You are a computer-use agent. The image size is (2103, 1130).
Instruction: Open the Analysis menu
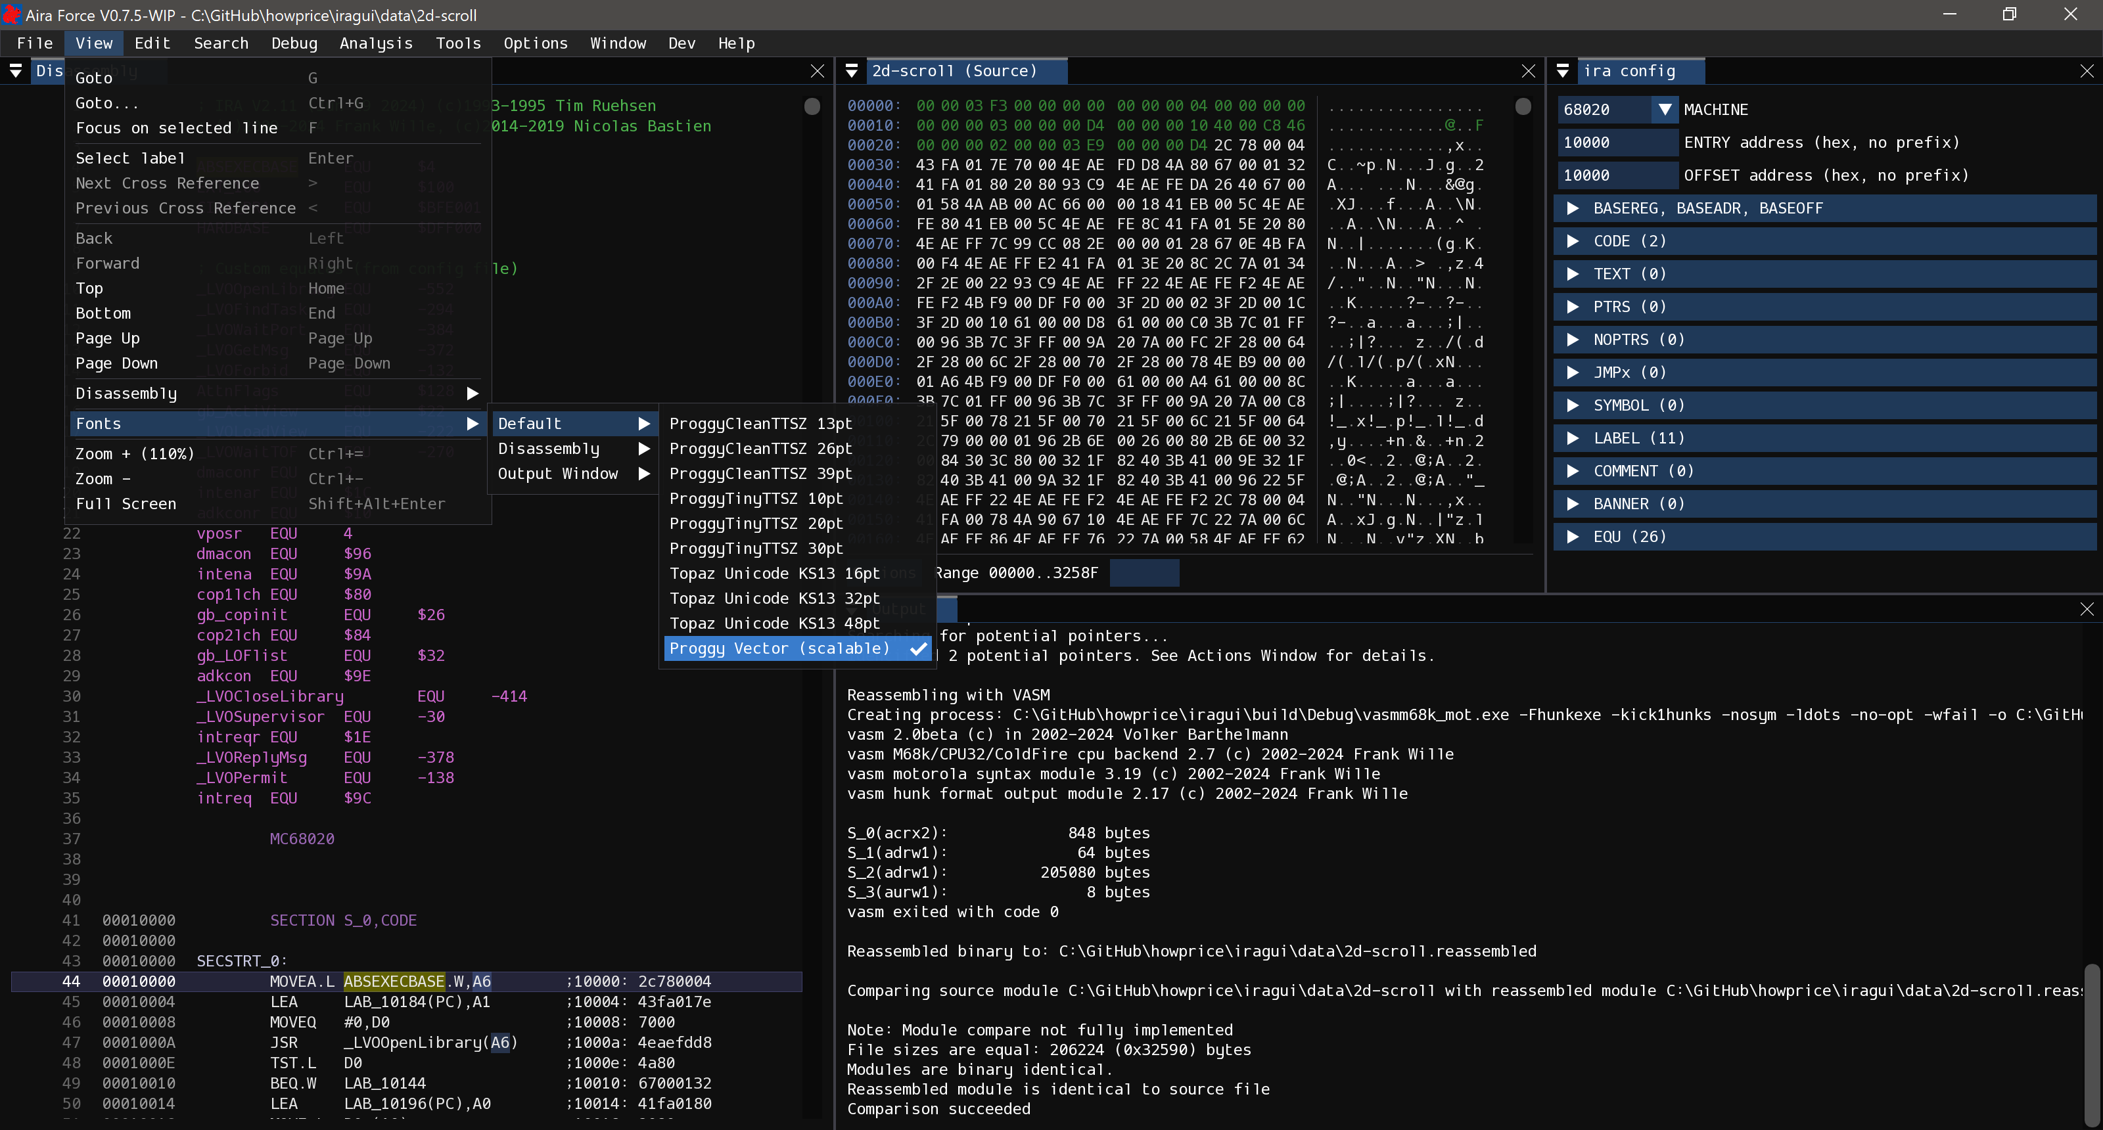377,43
